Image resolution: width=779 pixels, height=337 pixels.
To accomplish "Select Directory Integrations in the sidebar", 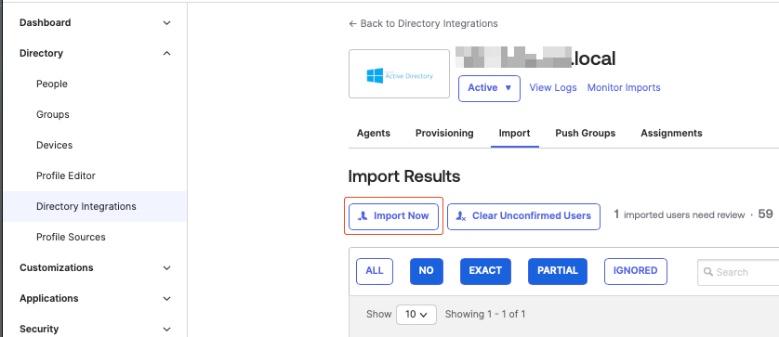I will pos(95,206).
